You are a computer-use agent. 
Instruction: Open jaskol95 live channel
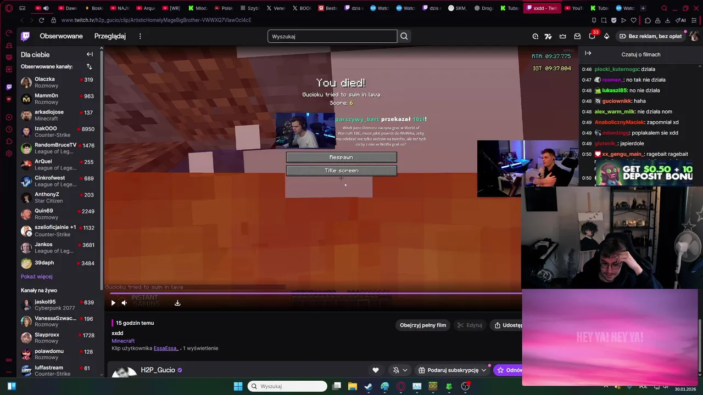pyautogui.click(x=60, y=305)
